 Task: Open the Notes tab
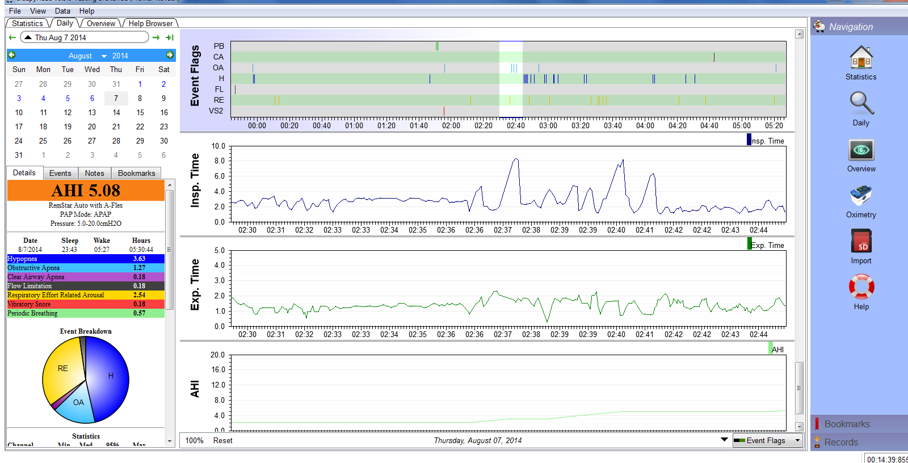pyautogui.click(x=95, y=173)
